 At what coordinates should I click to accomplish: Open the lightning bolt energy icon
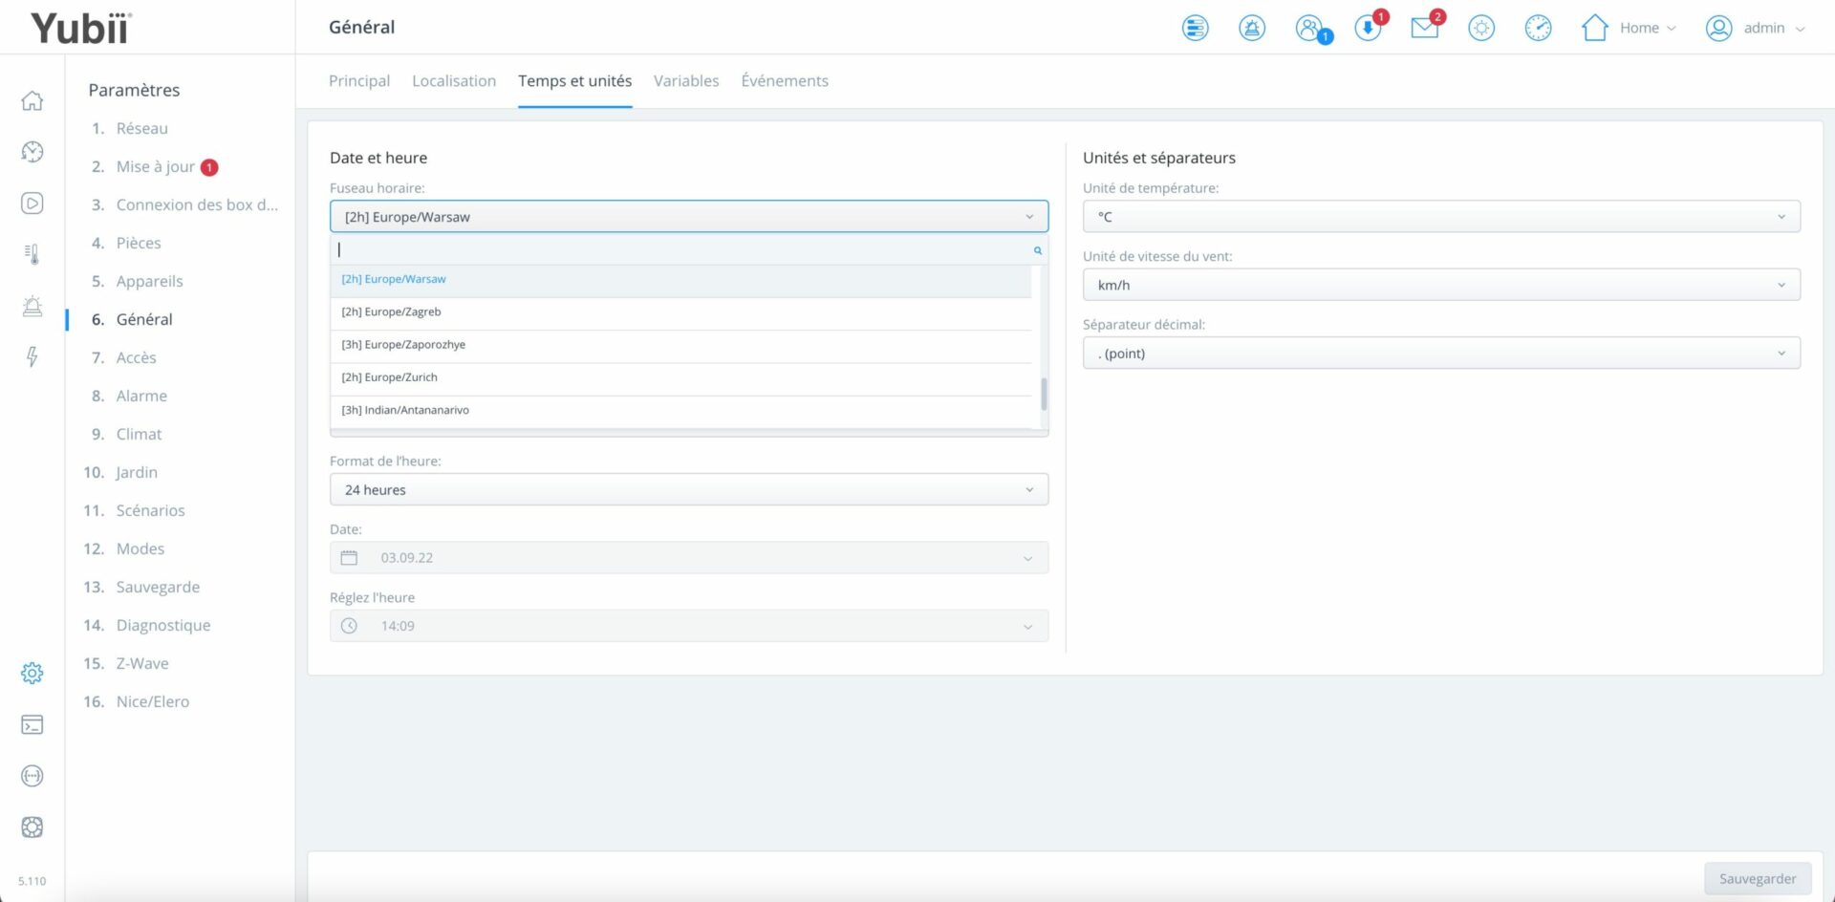click(32, 357)
